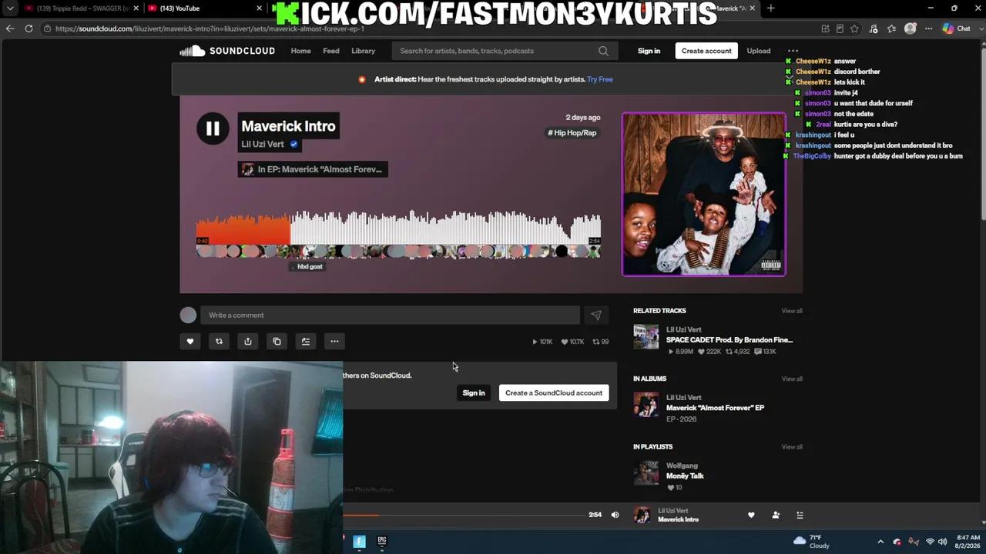Image resolution: width=986 pixels, height=554 pixels.
Task: Open the Maverick Intro title in the player bar
Action: (x=678, y=519)
